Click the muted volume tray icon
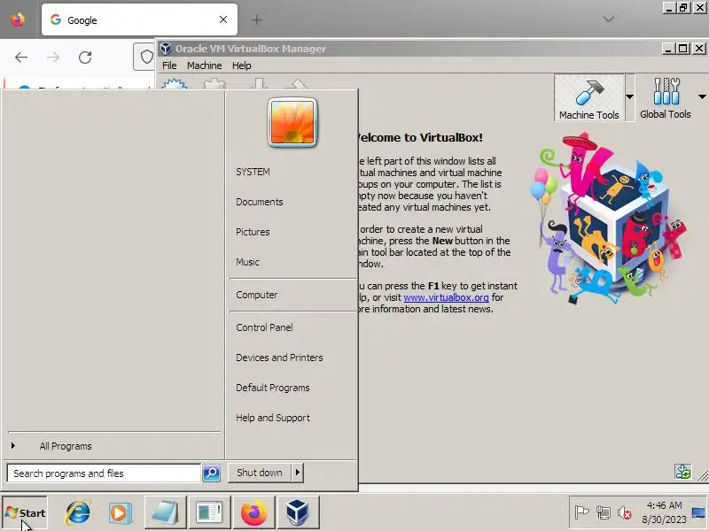The image size is (709, 531). click(625, 512)
